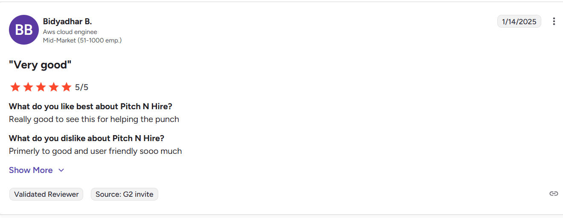Click the third rating star

[41, 87]
